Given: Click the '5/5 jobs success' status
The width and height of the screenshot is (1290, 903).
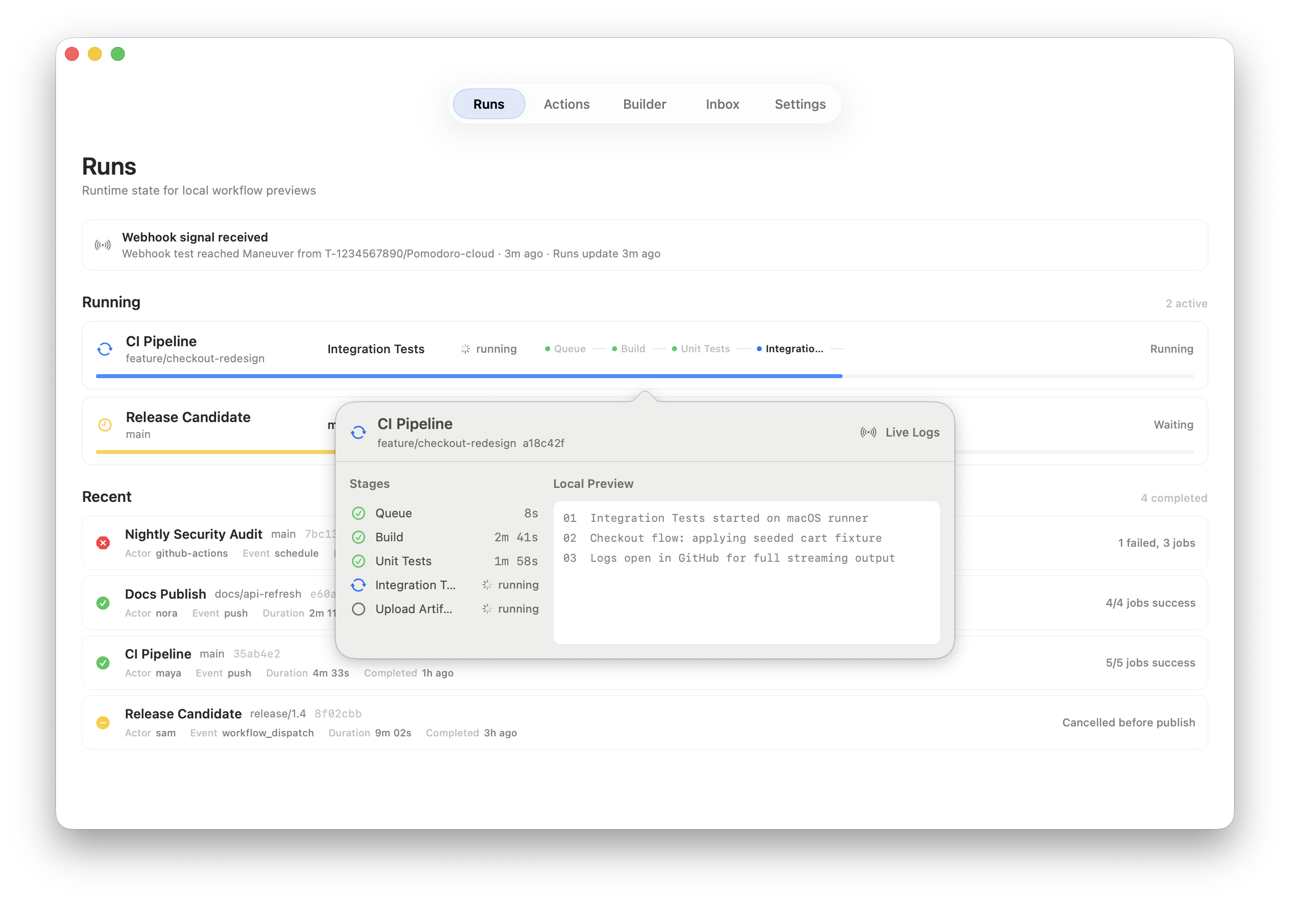Looking at the screenshot, I should click(x=1150, y=663).
